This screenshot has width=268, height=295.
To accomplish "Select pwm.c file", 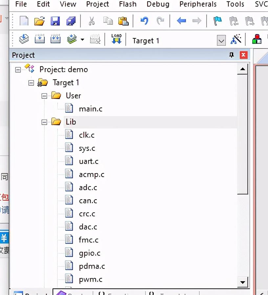I will [x=91, y=280].
